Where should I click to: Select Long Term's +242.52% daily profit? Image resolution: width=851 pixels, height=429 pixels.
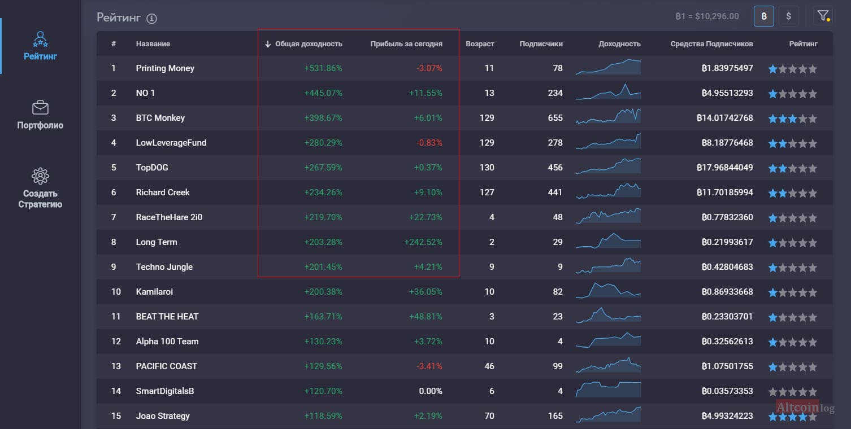tap(423, 242)
